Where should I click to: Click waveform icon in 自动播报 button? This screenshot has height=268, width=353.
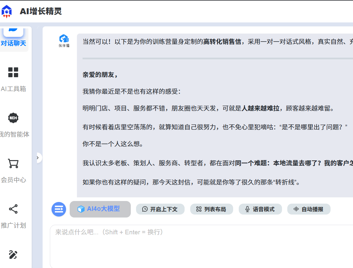(x=296, y=209)
